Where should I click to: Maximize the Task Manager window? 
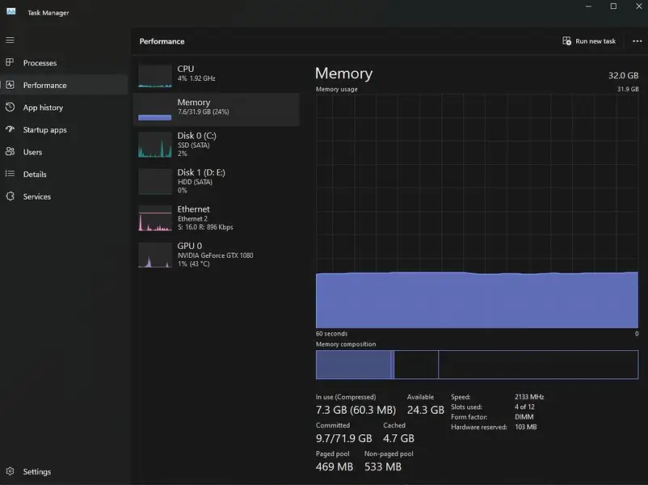(614, 6)
